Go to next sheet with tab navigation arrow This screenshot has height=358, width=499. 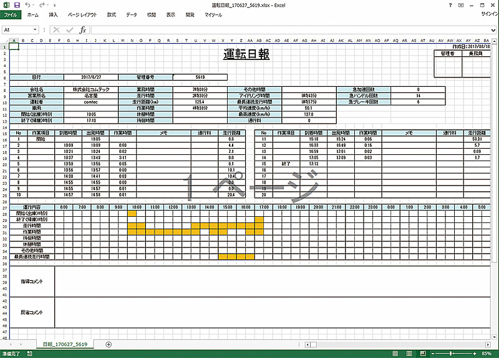[x=21, y=344]
